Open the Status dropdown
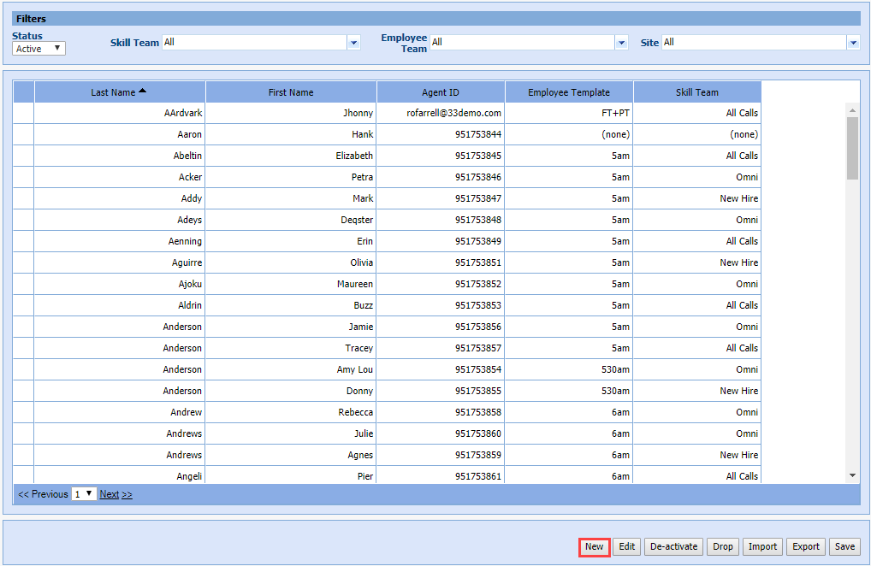This screenshot has height=566, width=871. pyautogui.click(x=39, y=49)
